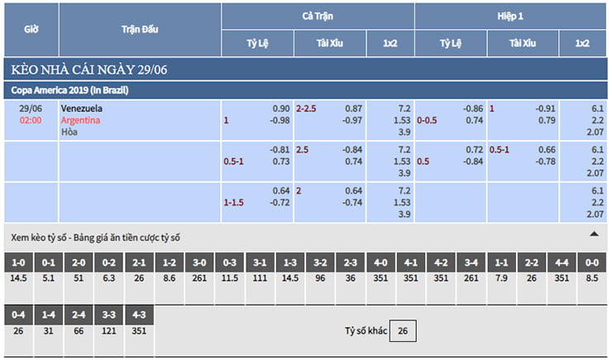The image size is (612, 361).
Task: Click the Giờ column header
Action: coord(31,28)
